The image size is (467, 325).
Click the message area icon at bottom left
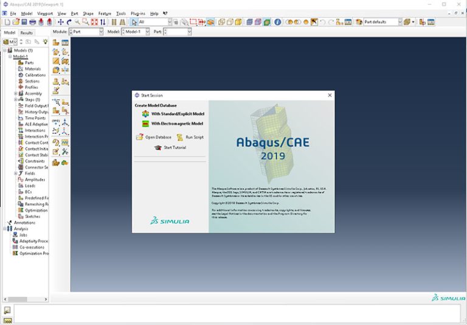(x=7, y=310)
